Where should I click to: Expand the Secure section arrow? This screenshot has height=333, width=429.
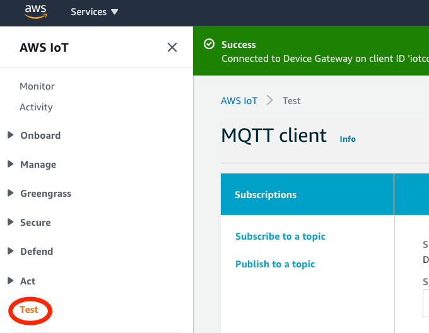coord(10,222)
